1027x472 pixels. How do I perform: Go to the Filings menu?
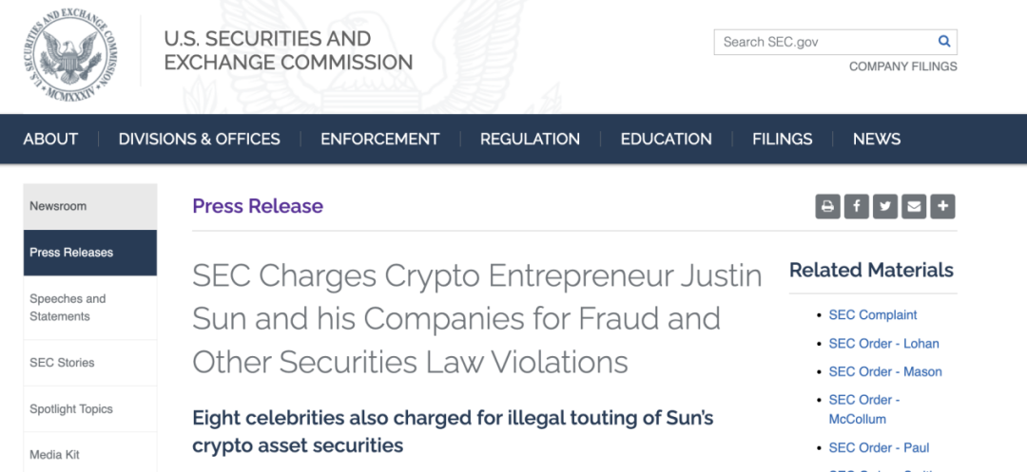782,139
